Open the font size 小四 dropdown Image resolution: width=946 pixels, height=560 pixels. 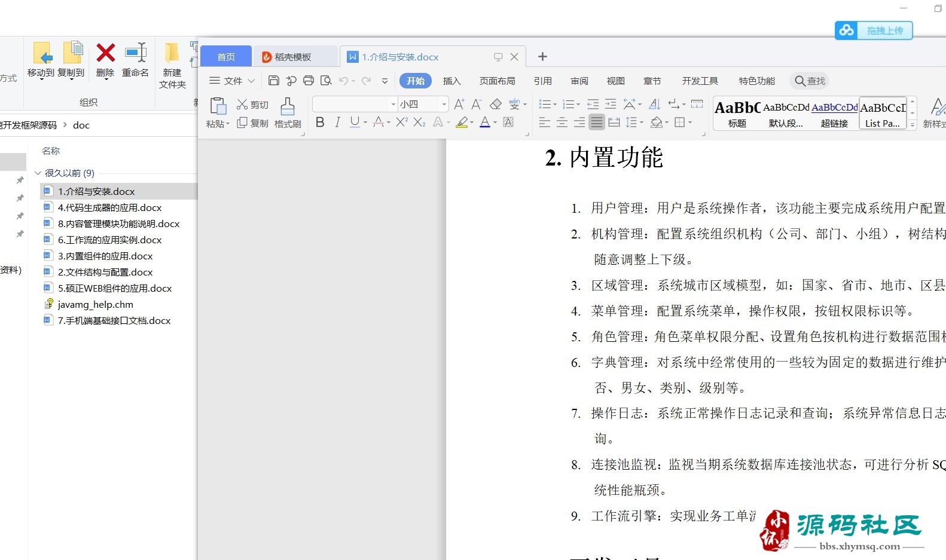click(444, 104)
